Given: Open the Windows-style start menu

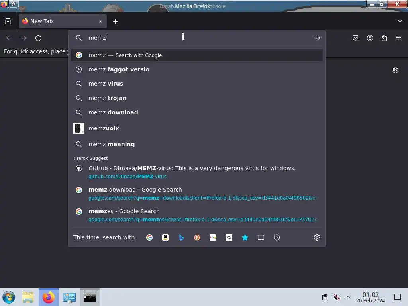Looking at the screenshot, I should pyautogui.click(x=9, y=297).
